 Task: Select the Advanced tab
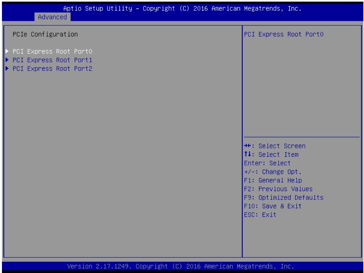tap(53, 17)
